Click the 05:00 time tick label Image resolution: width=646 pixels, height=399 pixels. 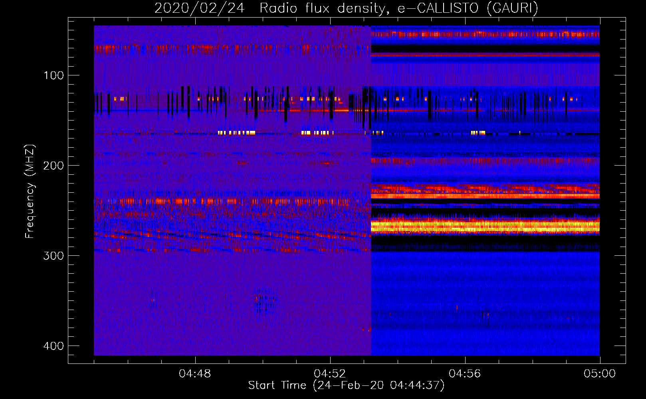600,374
